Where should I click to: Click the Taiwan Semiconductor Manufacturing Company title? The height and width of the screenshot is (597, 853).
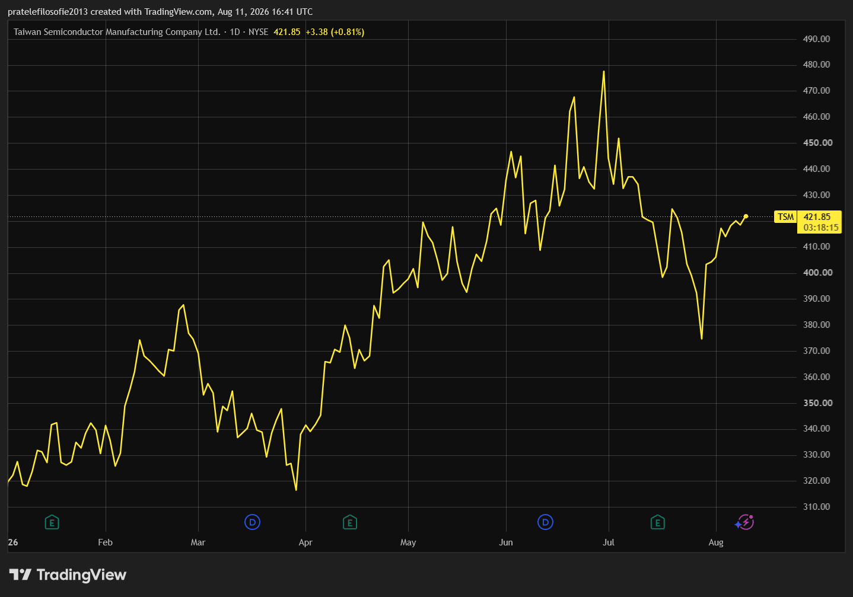[x=117, y=32]
